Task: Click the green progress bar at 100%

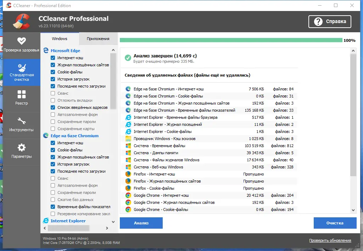Action: click(230, 40)
